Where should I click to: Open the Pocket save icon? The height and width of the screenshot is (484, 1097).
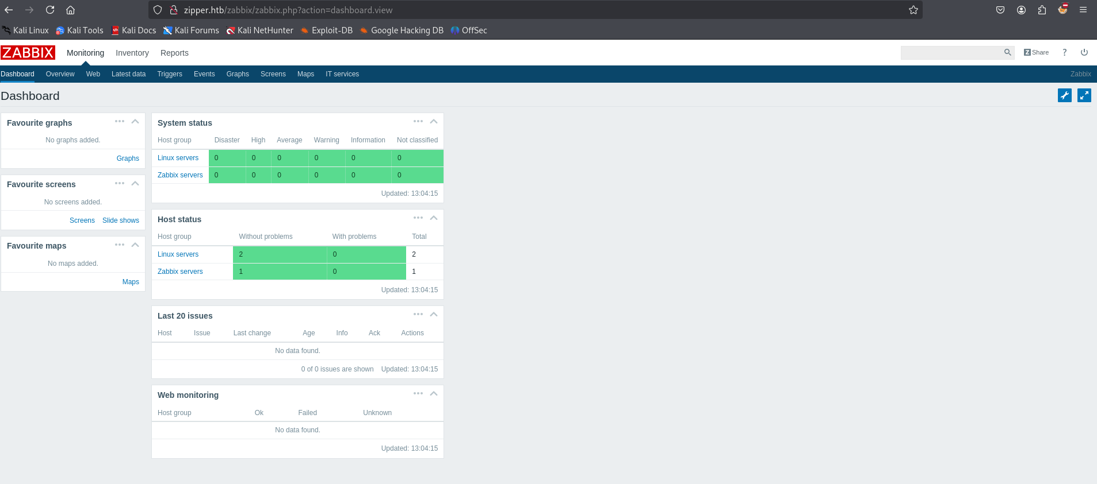pos(1000,10)
